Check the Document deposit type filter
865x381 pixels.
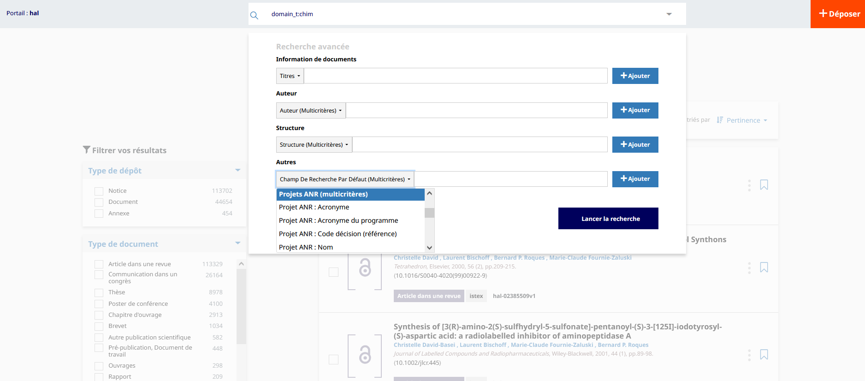(x=99, y=202)
